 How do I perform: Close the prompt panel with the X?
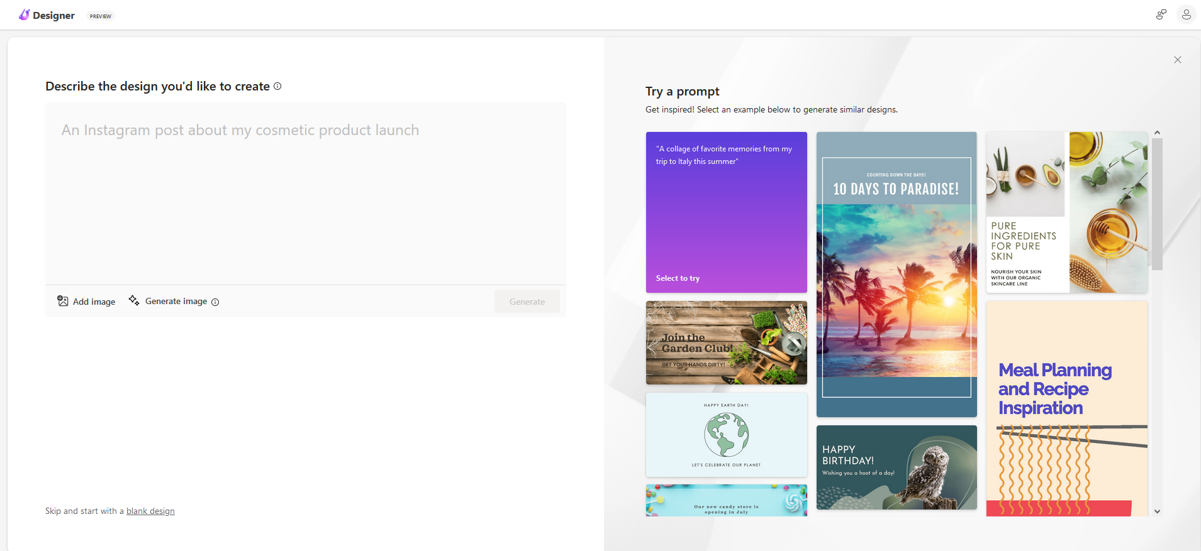pos(1178,60)
